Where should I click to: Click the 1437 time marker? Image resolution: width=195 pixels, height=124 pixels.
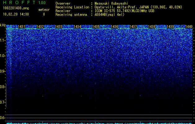[x=133, y=27]
